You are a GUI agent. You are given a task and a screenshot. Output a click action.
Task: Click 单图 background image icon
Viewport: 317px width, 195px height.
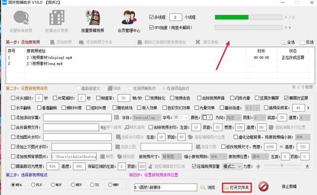click(103, 156)
